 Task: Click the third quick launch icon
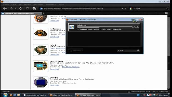[x=19, y=95]
